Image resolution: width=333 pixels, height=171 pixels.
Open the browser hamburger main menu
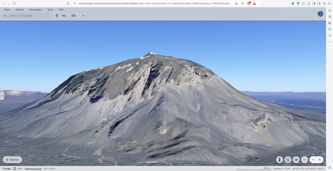[330, 3]
